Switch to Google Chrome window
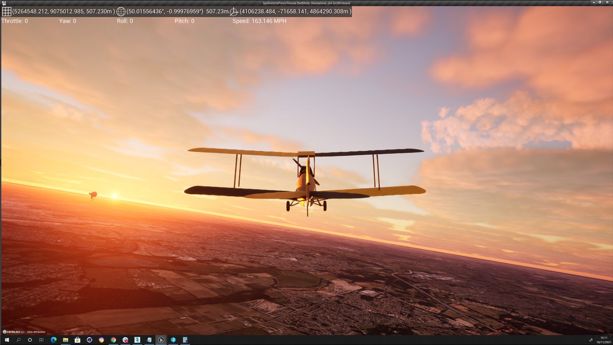This screenshot has height=345, width=613. pyautogui.click(x=113, y=340)
